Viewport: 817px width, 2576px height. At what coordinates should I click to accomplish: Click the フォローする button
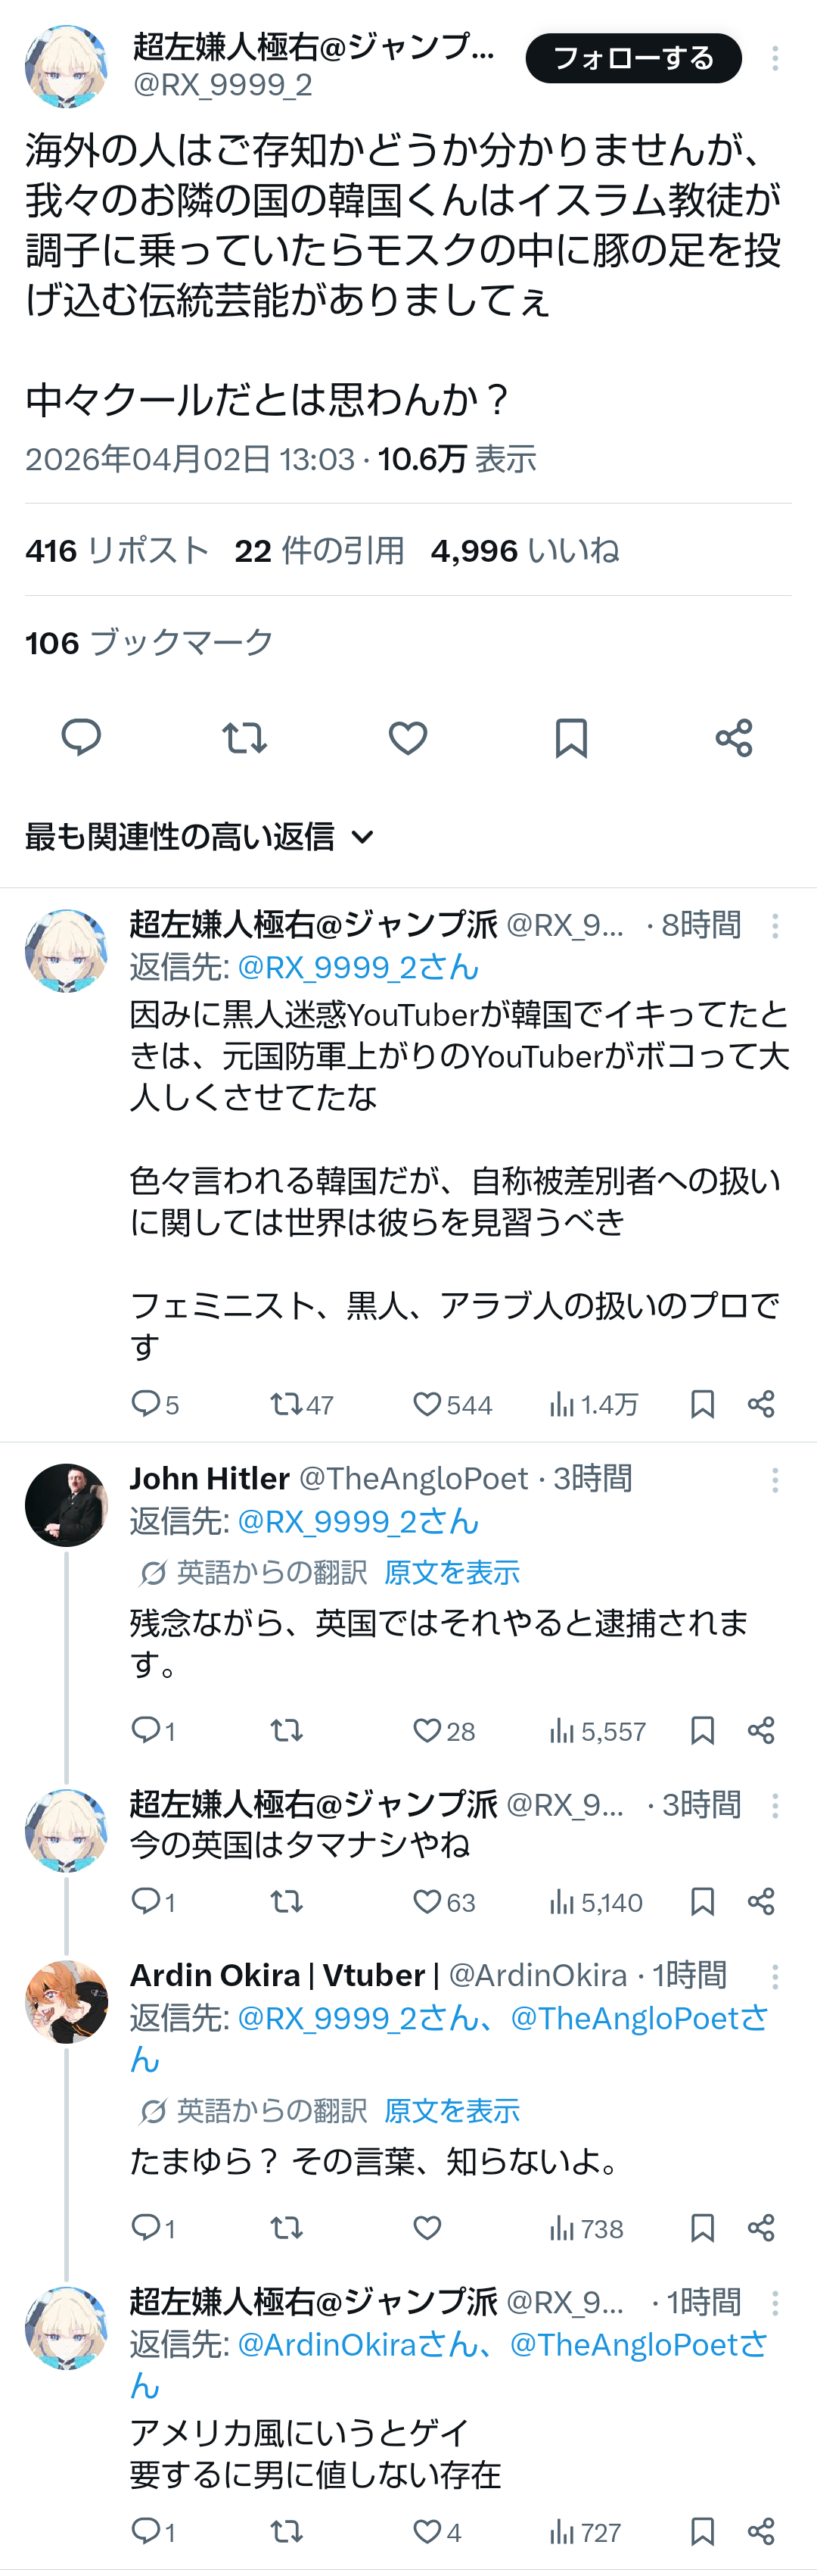633,58
